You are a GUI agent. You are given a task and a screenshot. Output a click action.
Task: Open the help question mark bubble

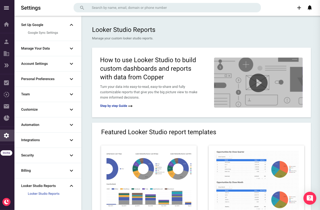310,198
